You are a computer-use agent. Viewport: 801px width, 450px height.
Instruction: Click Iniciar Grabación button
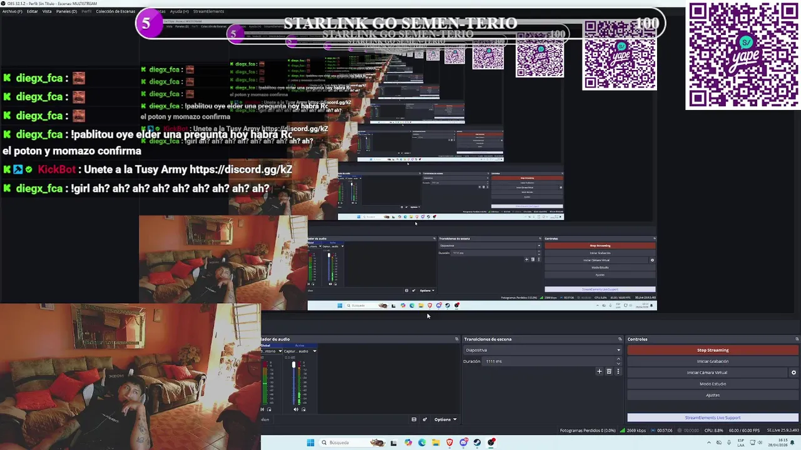(x=713, y=361)
